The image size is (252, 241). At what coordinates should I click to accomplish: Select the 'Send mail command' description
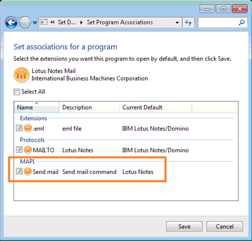point(89,172)
